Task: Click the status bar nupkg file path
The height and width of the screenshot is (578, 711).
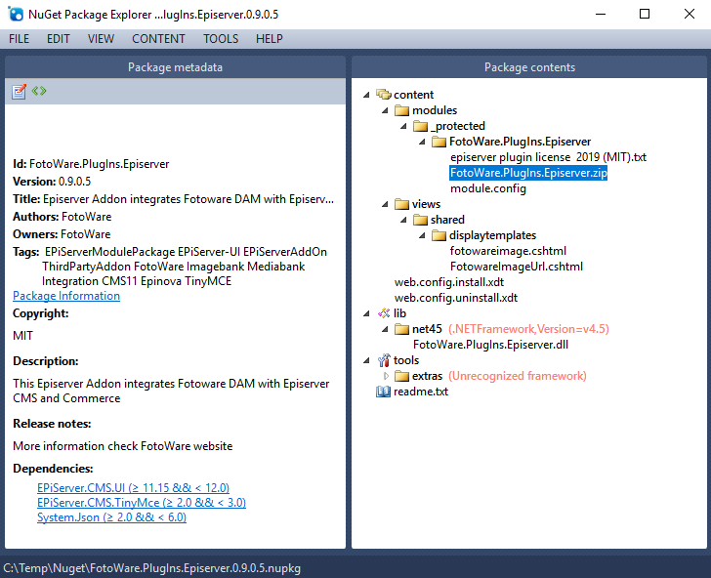Action: coord(152,568)
